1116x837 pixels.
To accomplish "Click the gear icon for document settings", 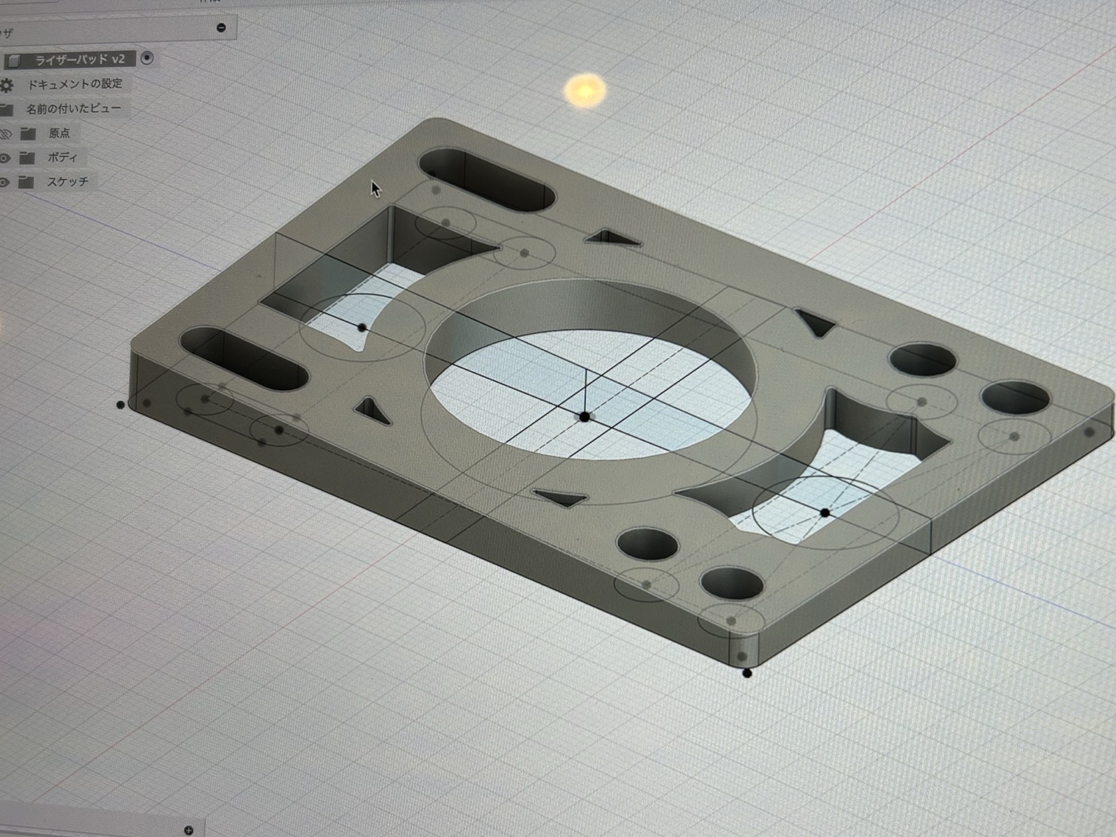I will (6, 86).
